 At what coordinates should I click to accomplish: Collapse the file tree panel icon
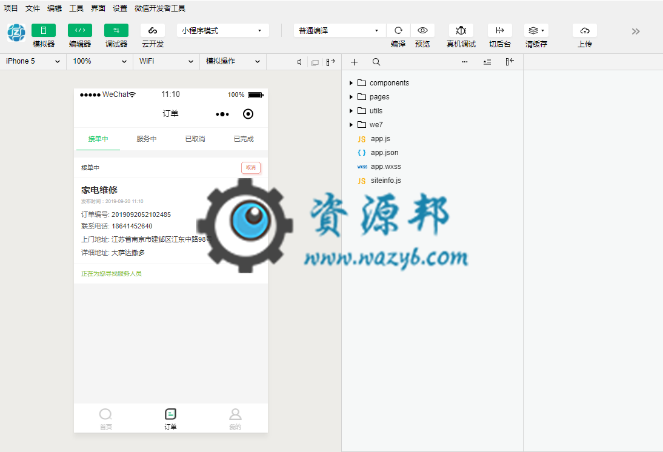coord(510,62)
